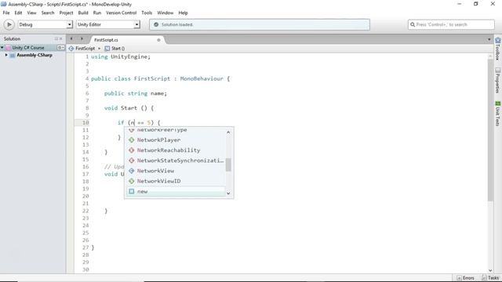
Task: Click line number 10 in the gutter
Action: click(85, 123)
